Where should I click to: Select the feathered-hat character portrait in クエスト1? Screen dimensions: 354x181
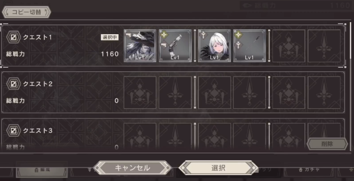[x=140, y=46]
